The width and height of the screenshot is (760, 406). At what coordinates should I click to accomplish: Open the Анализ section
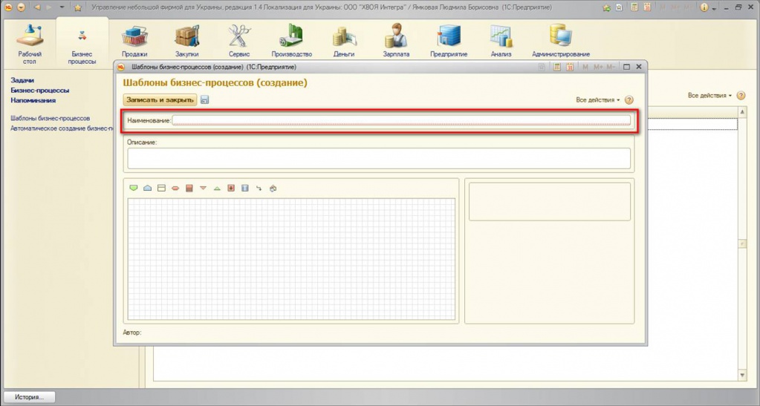tap(501, 42)
